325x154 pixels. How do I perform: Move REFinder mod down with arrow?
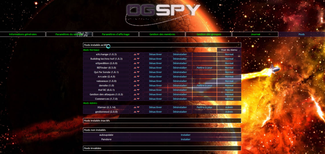(x=138, y=68)
